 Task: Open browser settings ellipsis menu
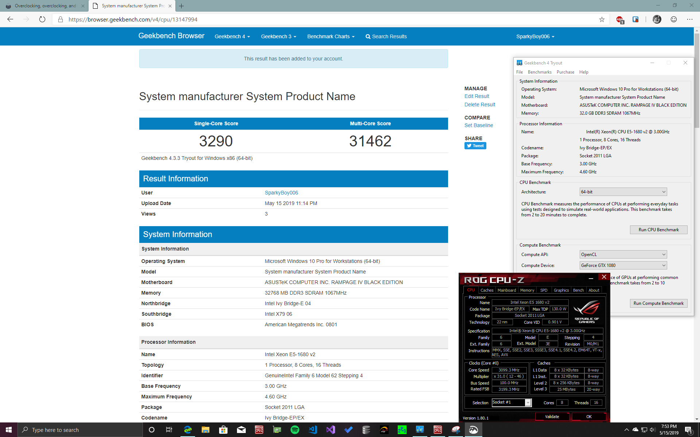(x=690, y=19)
